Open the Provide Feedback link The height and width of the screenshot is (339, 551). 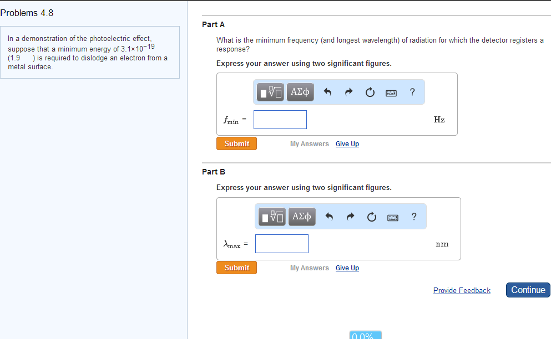pyautogui.click(x=462, y=291)
